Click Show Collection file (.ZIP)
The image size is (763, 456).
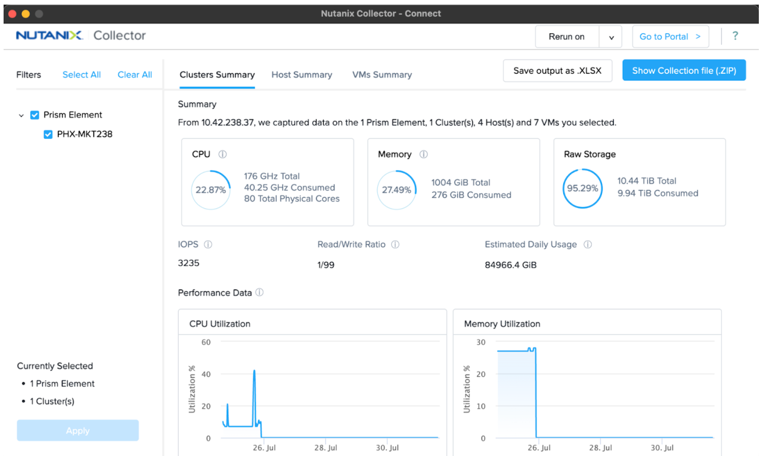tap(684, 70)
